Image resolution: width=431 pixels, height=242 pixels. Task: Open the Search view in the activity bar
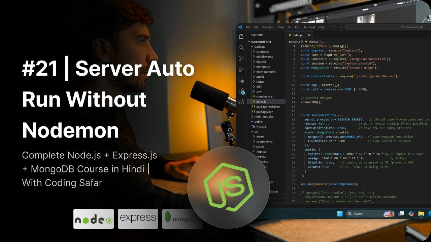coord(241,47)
